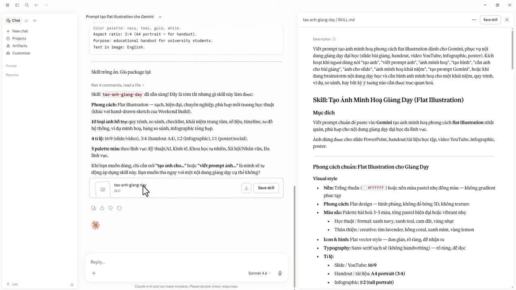Retry the response with the retry icon
This screenshot has width=516, height=290.
(x=119, y=208)
